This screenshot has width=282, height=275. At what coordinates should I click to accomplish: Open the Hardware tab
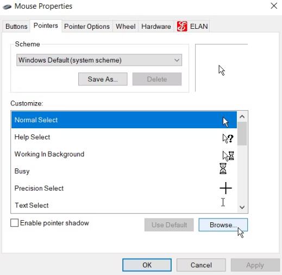pyautogui.click(x=156, y=27)
